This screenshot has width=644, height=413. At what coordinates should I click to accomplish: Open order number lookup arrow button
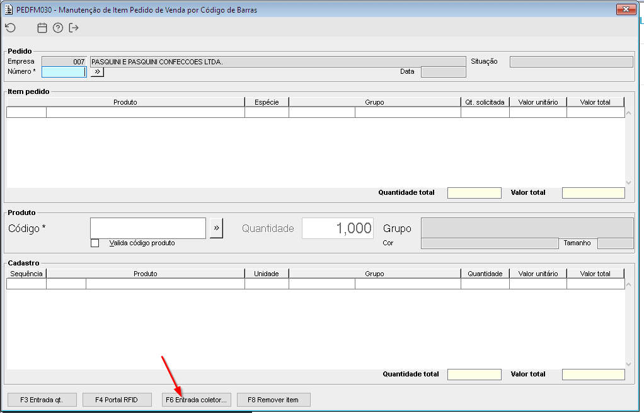point(97,72)
